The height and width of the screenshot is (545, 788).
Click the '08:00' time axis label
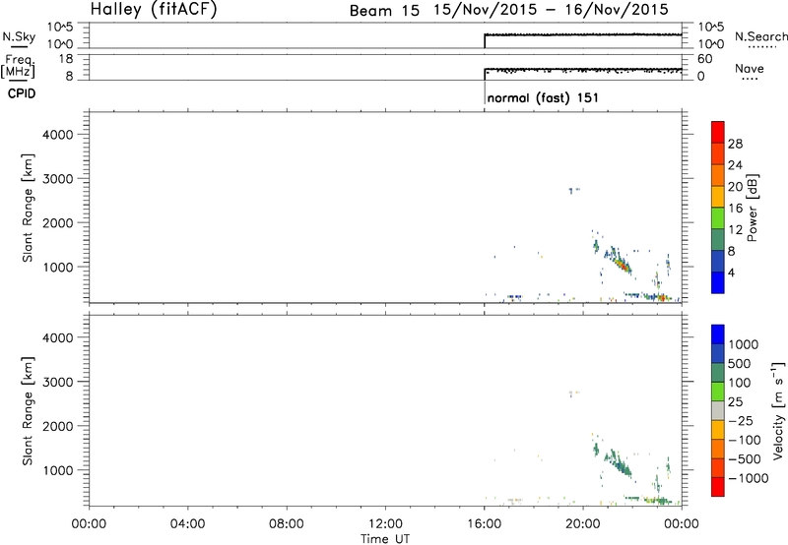[x=287, y=524]
